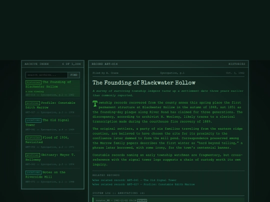Click the ARCHIVE INDEX panel title
The image size is (270, 202).
[36, 64]
